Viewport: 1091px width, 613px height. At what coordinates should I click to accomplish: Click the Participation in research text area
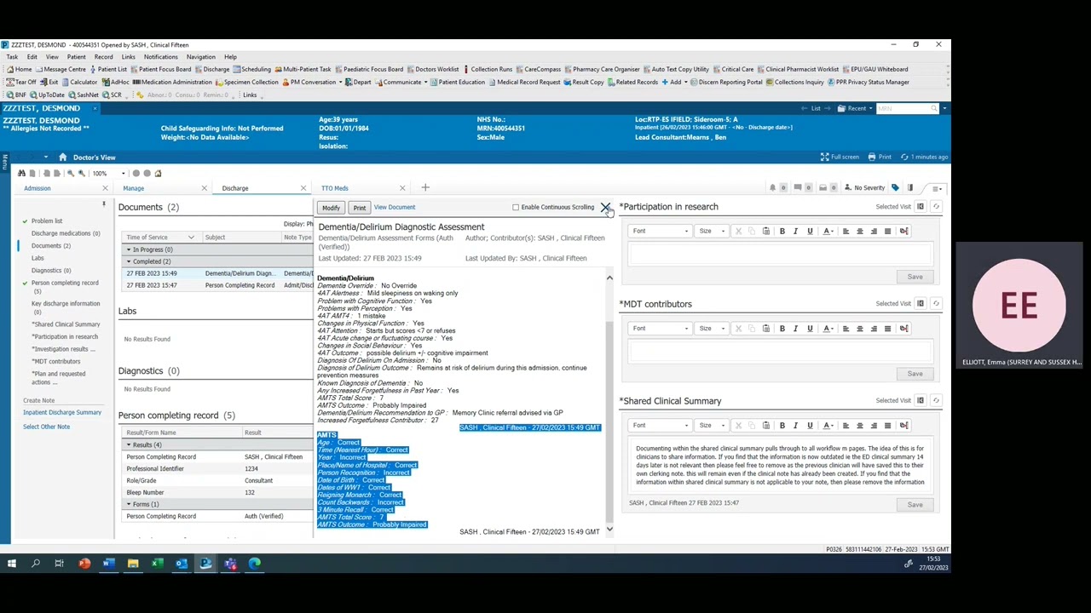click(781, 254)
